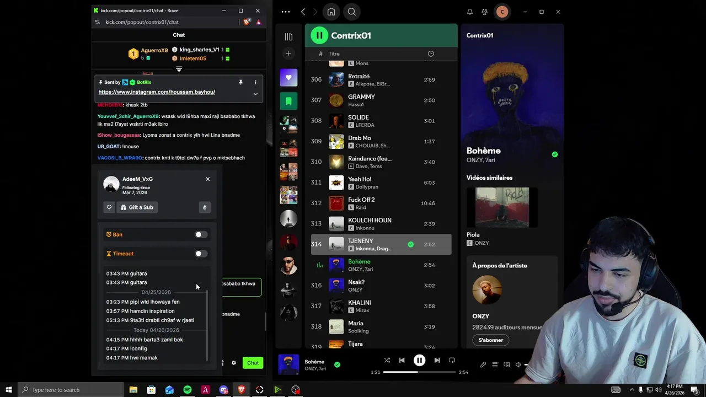Select track GRAMMY by Hassa1
The height and width of the screenshot is (397, 706).
click(x=381, y=100)
